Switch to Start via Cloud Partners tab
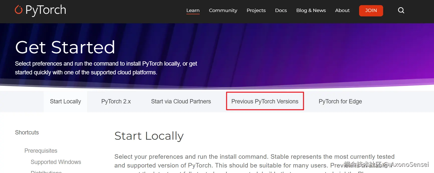The width and height of the screenshot is (434, 173). point(181,101)
